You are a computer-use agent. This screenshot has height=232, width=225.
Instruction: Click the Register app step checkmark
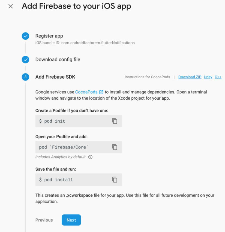pos(25,36)
